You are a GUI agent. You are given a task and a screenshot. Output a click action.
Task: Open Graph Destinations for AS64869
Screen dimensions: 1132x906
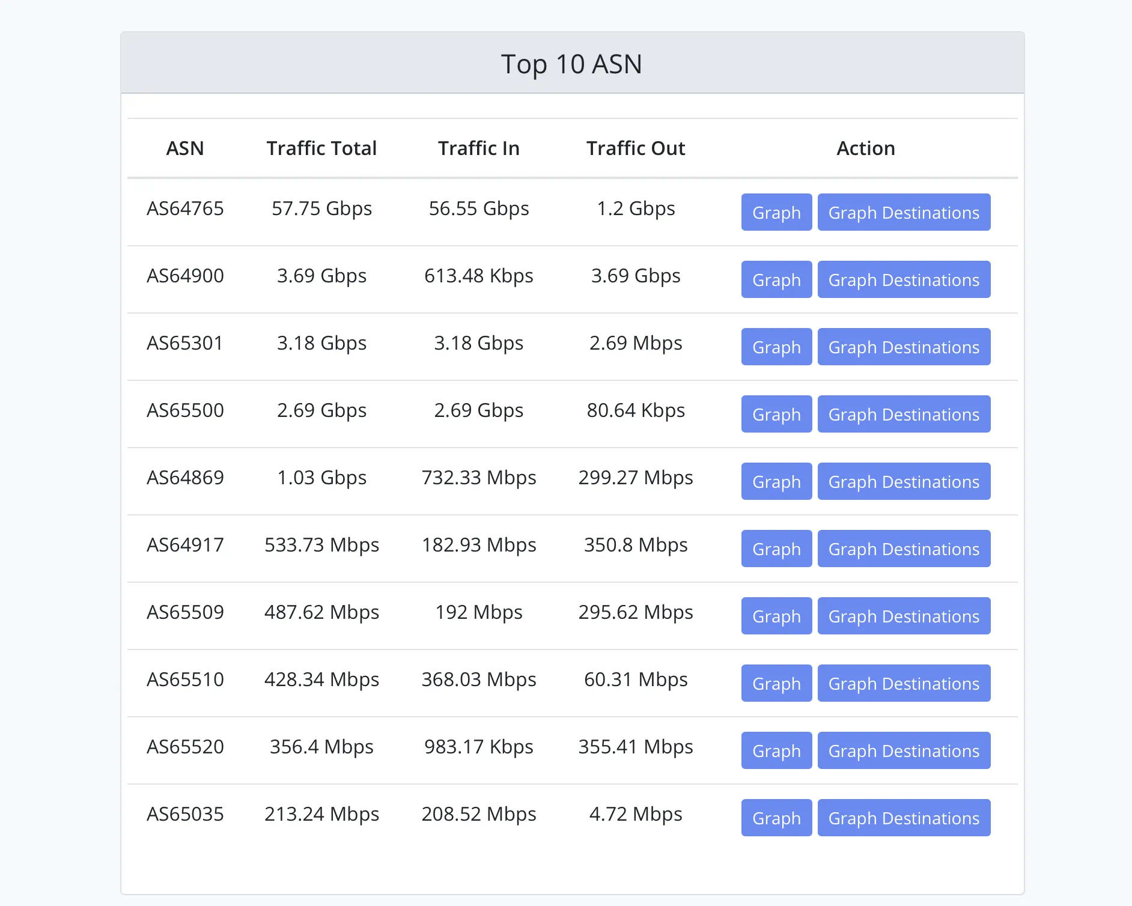tap(904, 481)
